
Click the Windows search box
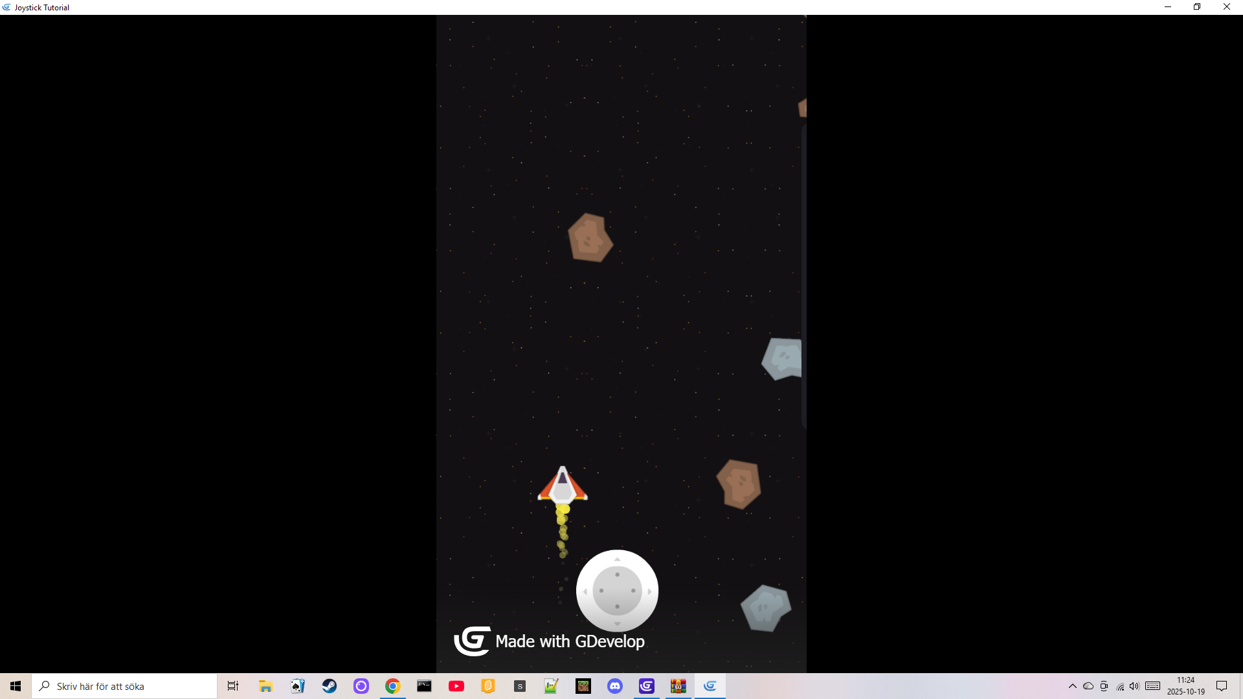[x=124, y=686]
